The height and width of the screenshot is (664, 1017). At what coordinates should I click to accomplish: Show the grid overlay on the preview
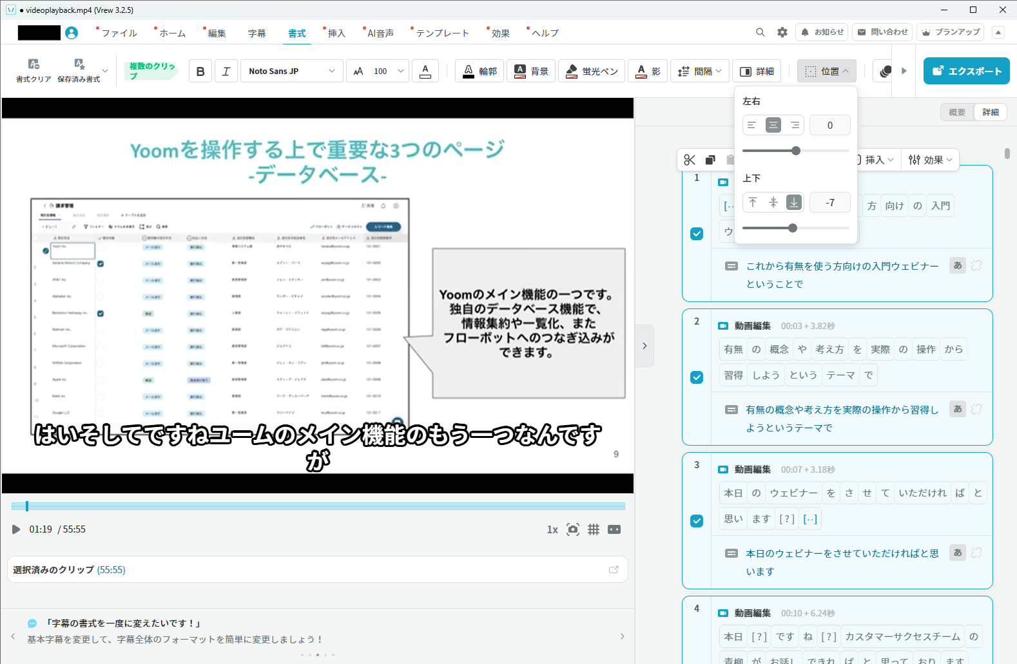click(594, 529)
